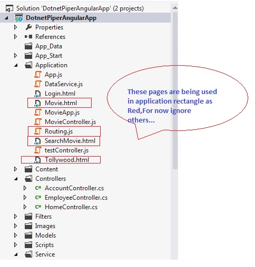
Task: Expand the App_Start folder
Action: point(15,56)
